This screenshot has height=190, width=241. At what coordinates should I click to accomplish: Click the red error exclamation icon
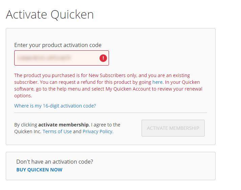pos(103,58)
